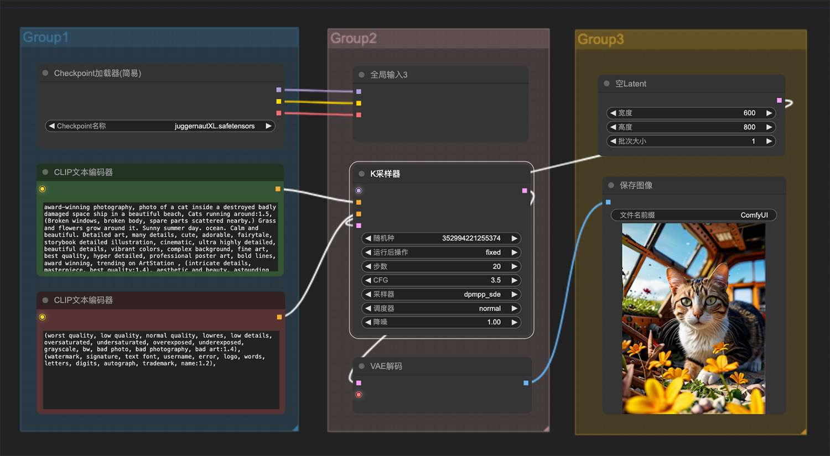Decrease 随机种 seed with left arrow
The height and width of the screenshot is (456, 830).
(x=368, y=238)
